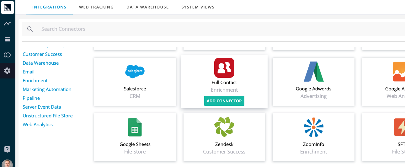Viewport: 405px width, 167px height.
Task: Filter by Web Analytics category
Action: tap(38, 125)
